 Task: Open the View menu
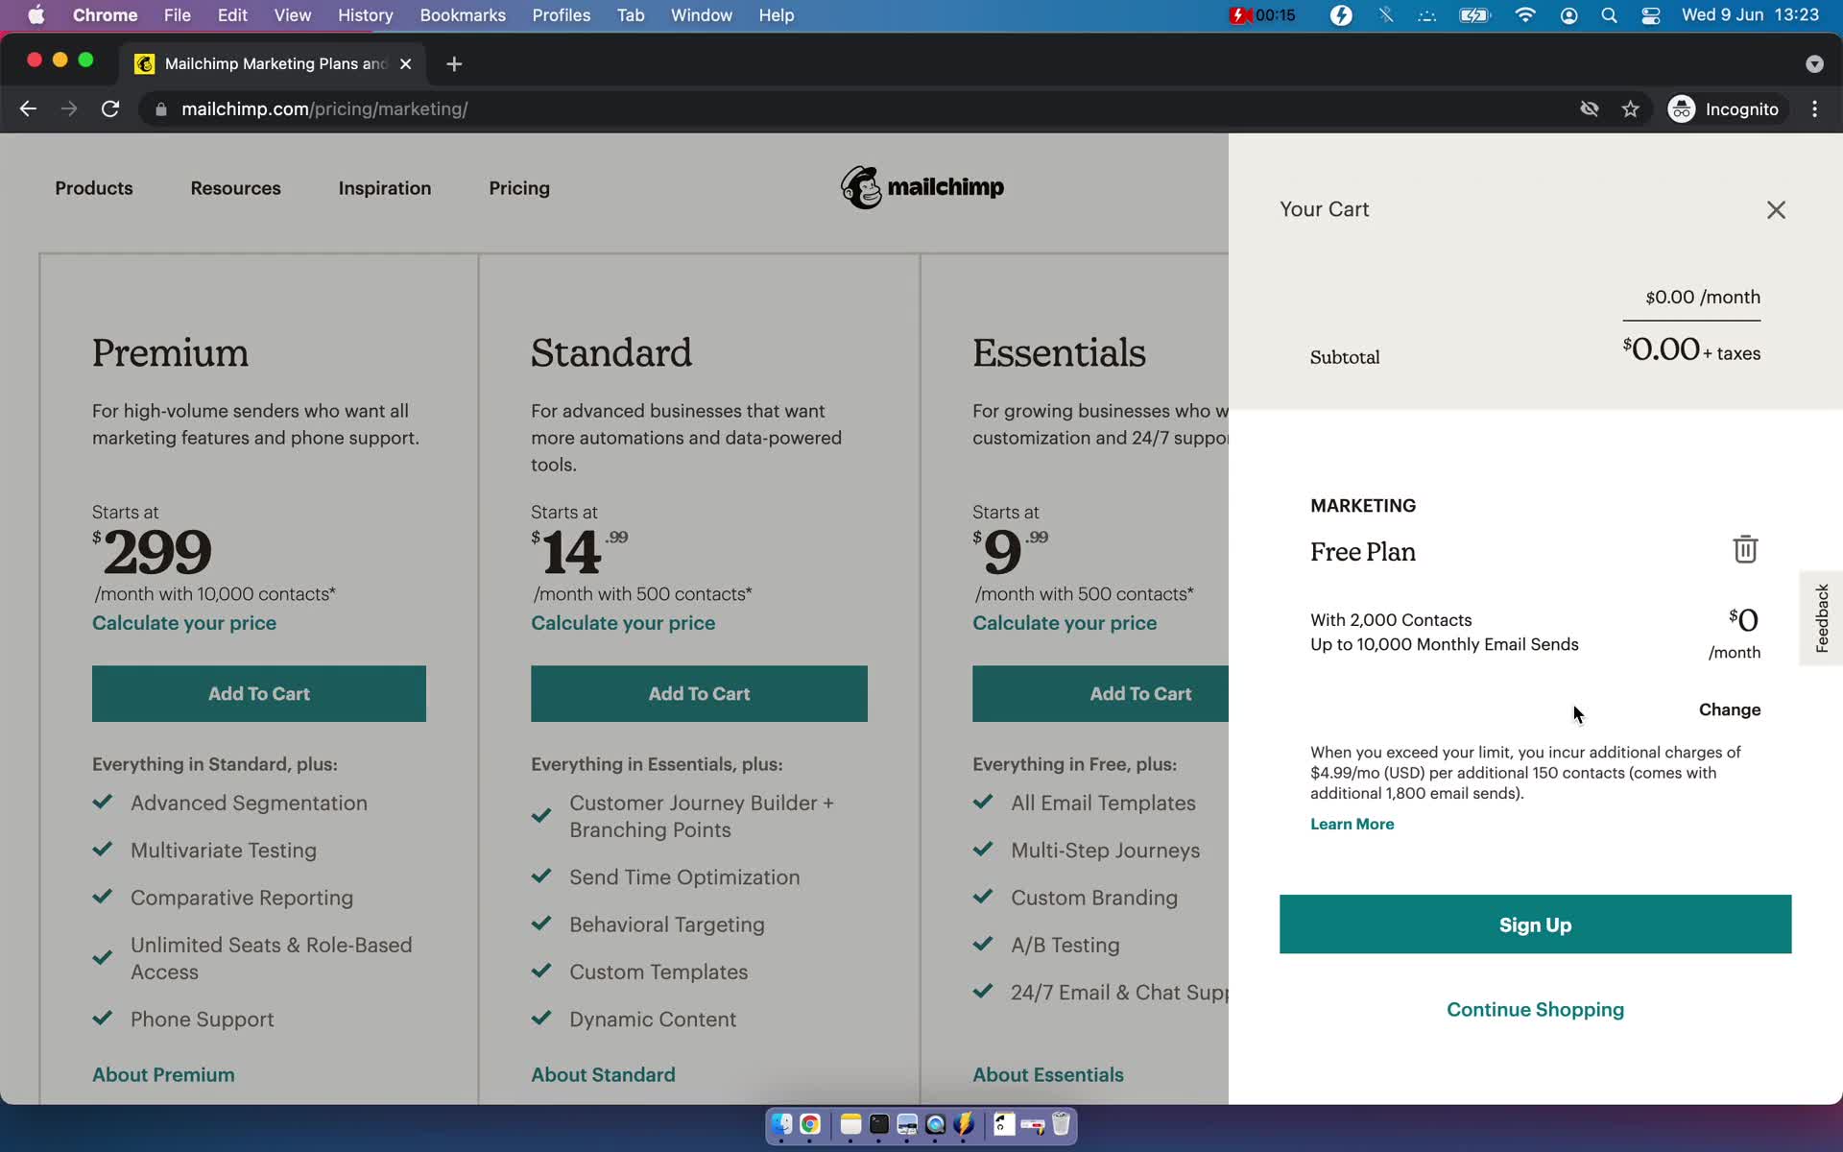click(292, 15)
